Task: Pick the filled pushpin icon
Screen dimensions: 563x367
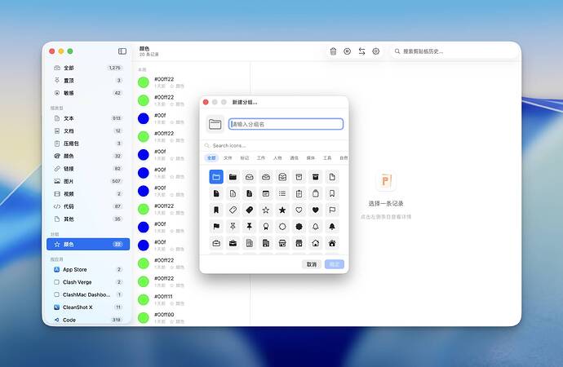Action: (x=249, y=227)
